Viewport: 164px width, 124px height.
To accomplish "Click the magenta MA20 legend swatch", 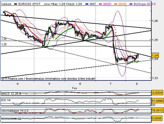I will (x=100, y=4).
